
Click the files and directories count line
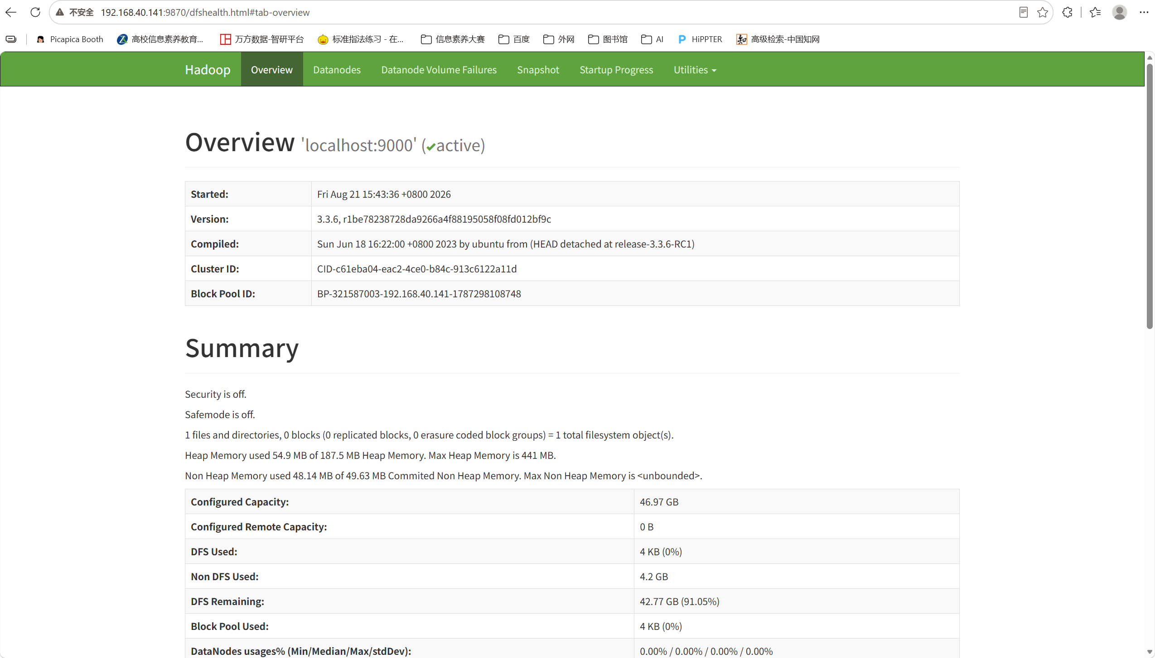tap(429, 435)
